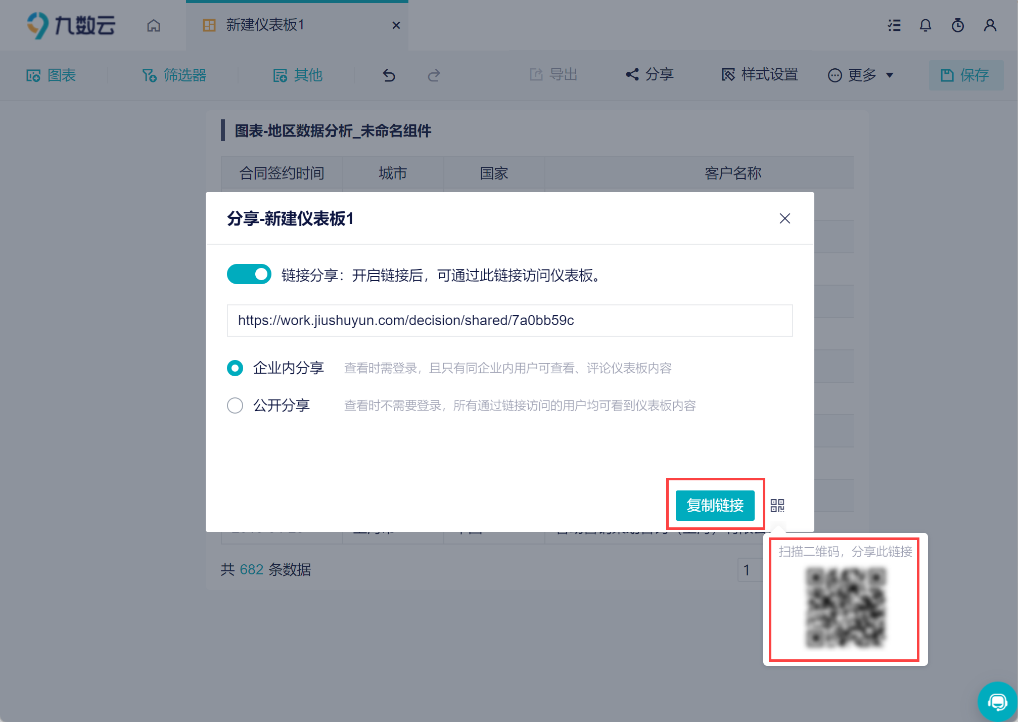Open the 样式设置 toolbar item
This screenshot has height=722, width=1018.
[760, 75]
